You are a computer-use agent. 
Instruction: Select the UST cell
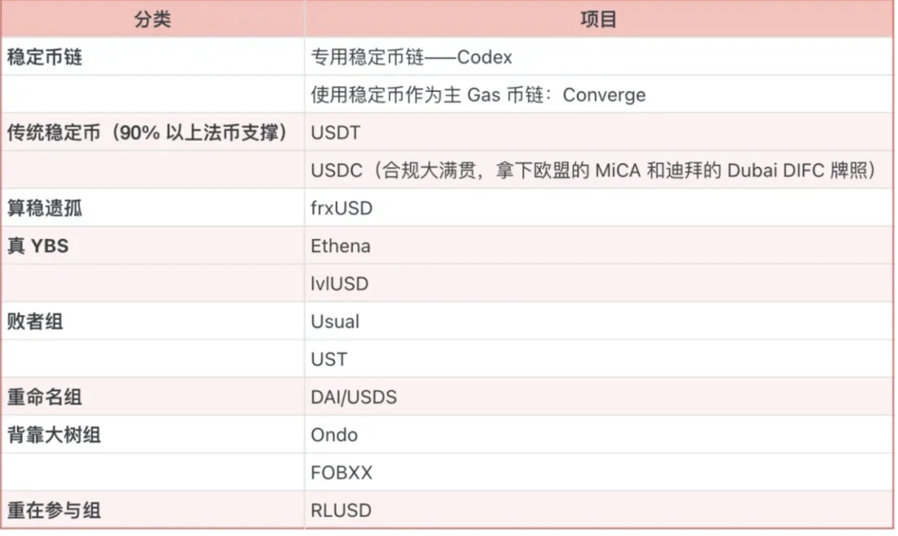(599, 359)
